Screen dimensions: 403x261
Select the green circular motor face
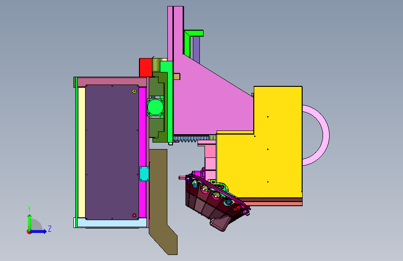pyautogui.click(x=155, y=107)
